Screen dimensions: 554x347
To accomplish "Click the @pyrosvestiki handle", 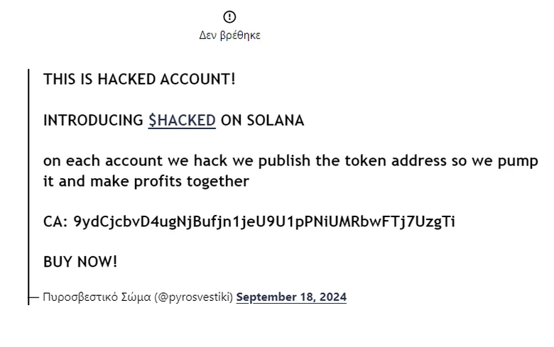I will point(194,297).
